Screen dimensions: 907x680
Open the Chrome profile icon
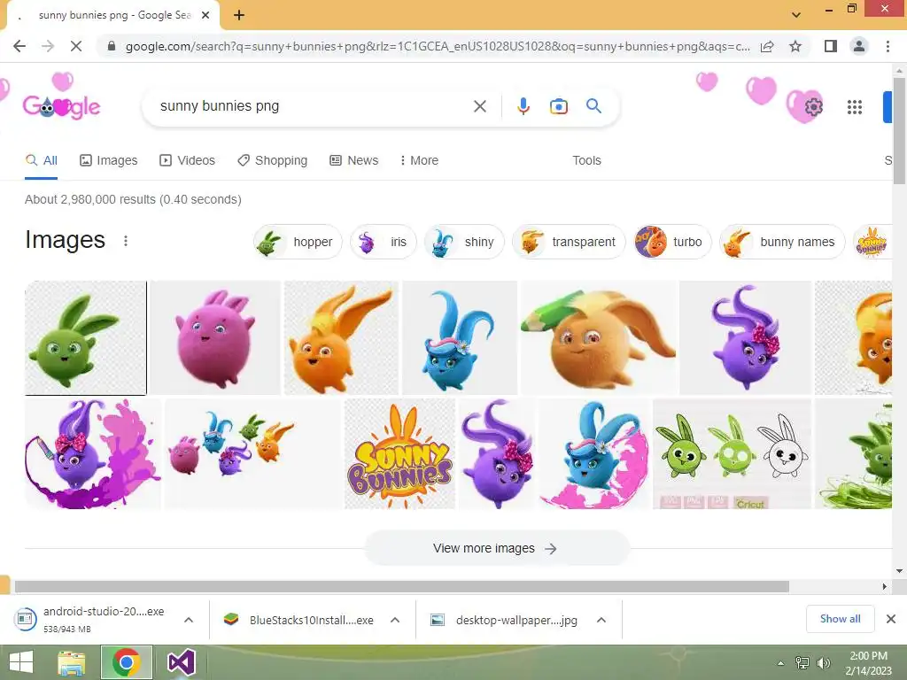coord(859,46)
